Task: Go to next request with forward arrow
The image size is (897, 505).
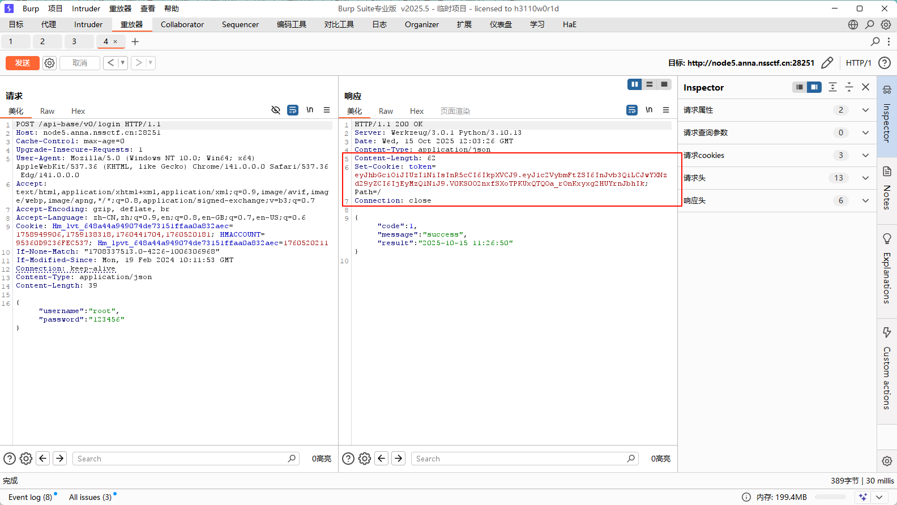Action: point(139,63)
